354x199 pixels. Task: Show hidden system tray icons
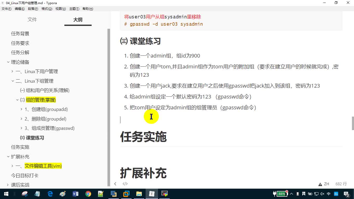point(291,194)
